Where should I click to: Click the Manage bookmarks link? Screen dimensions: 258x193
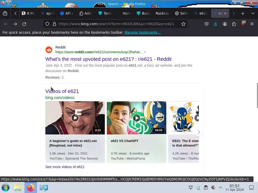143,32
